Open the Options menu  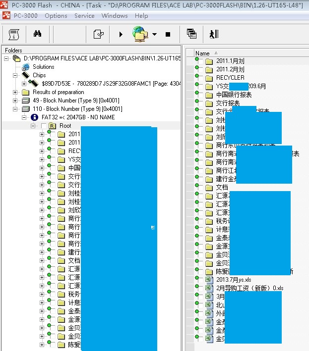coord(56,16)
